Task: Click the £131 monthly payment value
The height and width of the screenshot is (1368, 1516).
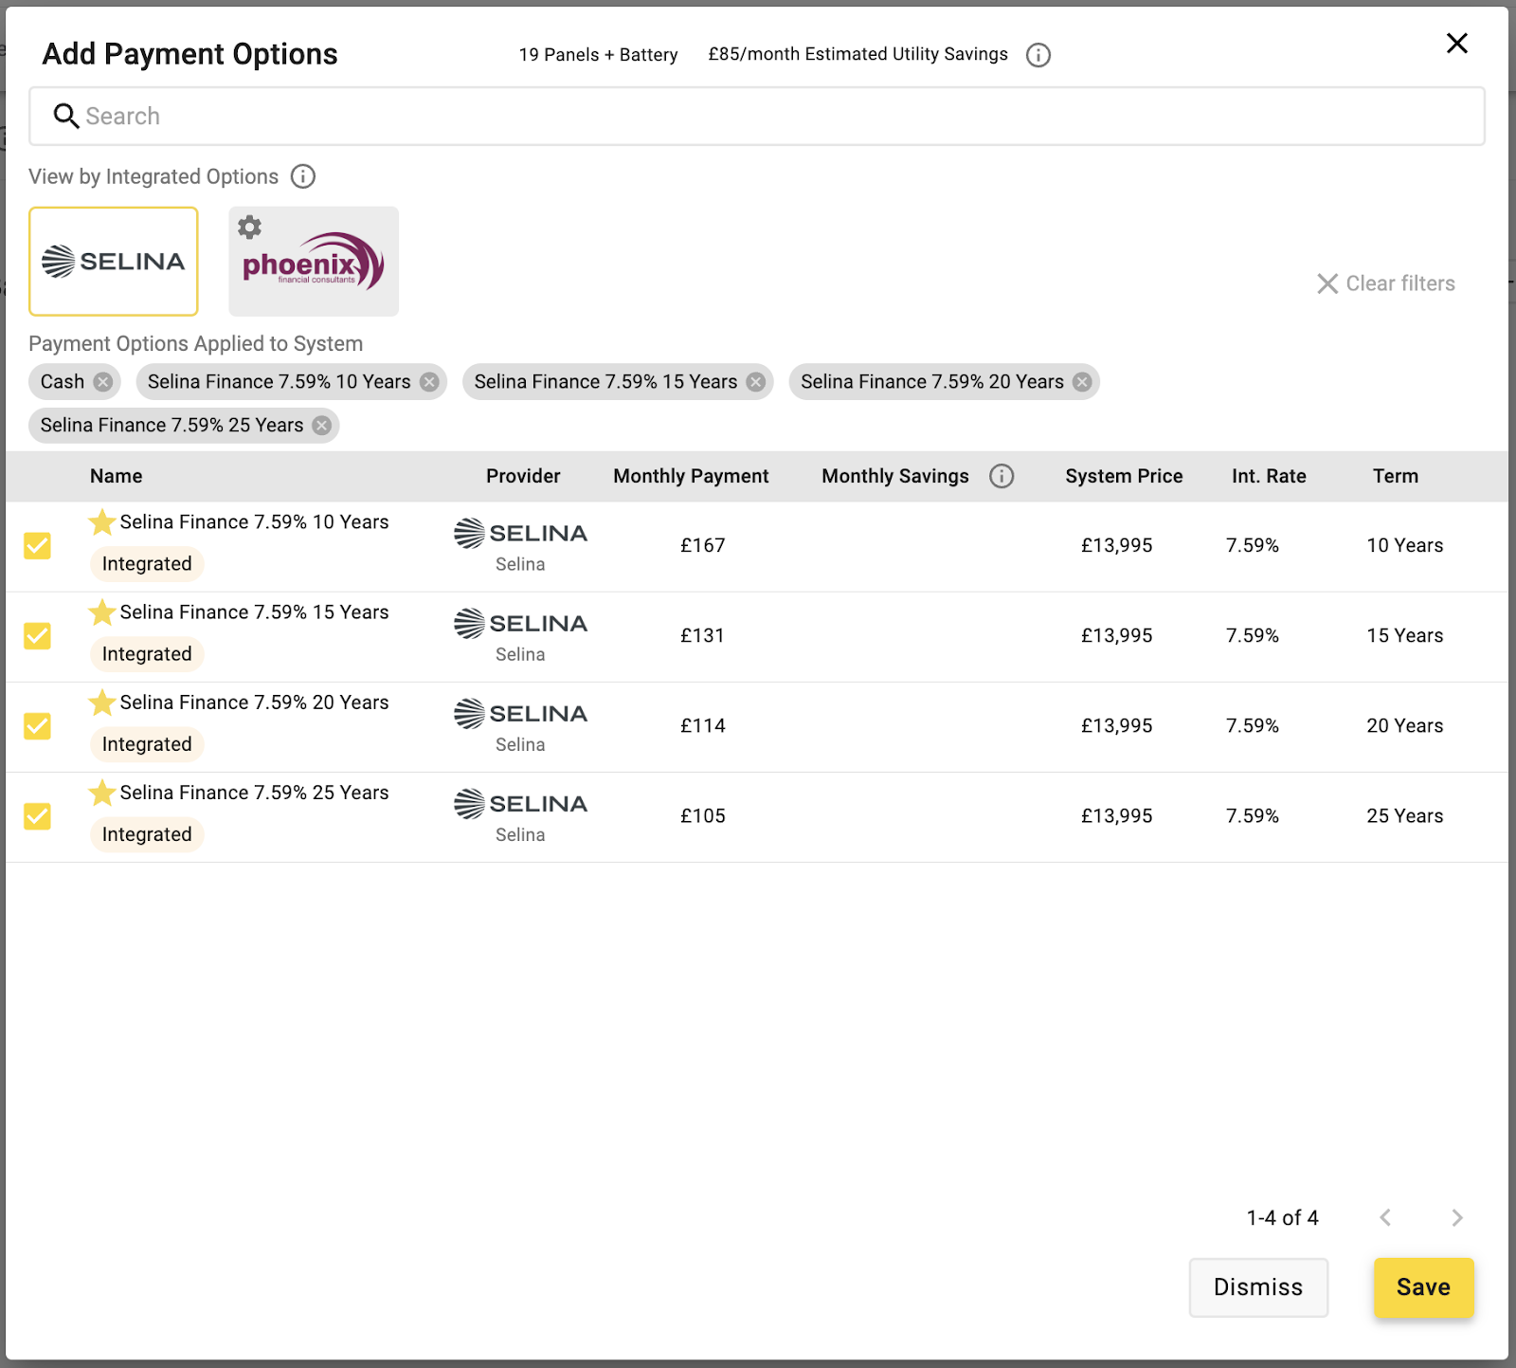Action: pyautogui.click(x=703, y=635)
